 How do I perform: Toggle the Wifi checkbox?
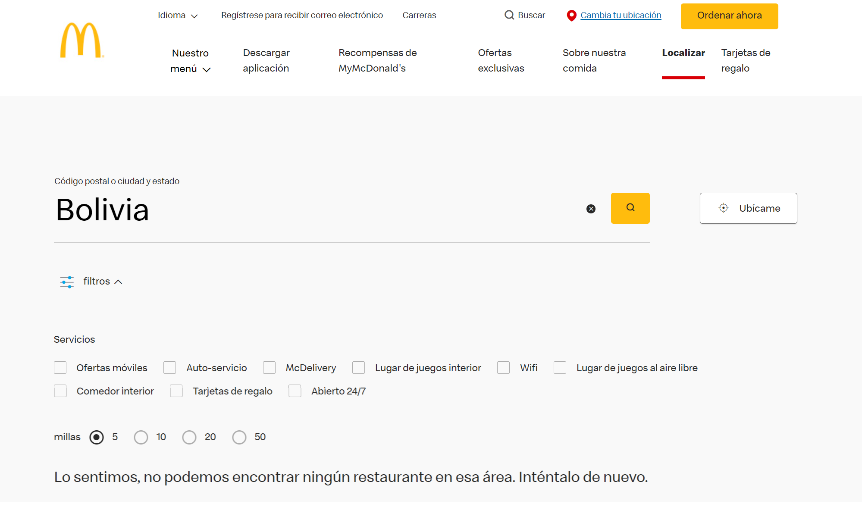(x=504, y=368)
